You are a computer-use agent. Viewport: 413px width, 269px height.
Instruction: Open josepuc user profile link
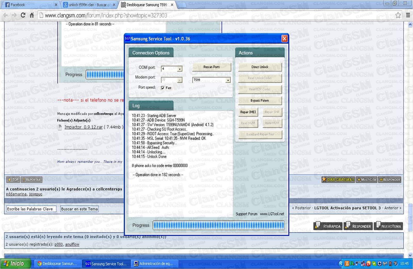(x=36, y=194)
